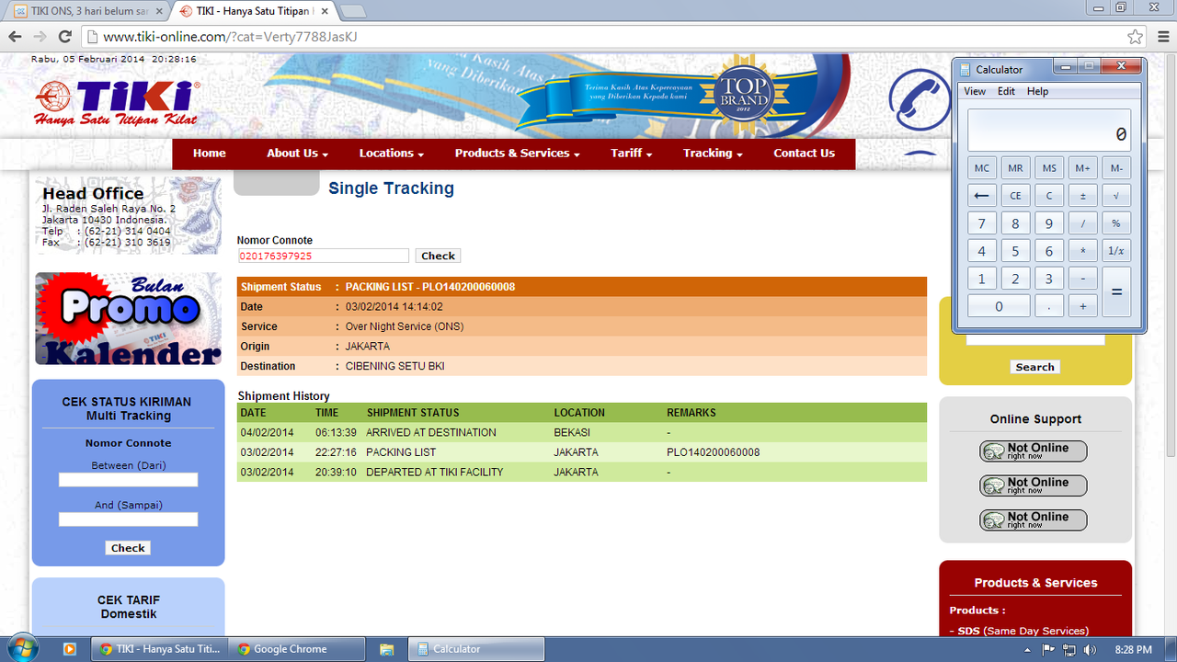Close the active TIKI browser tab

(325, 11)
